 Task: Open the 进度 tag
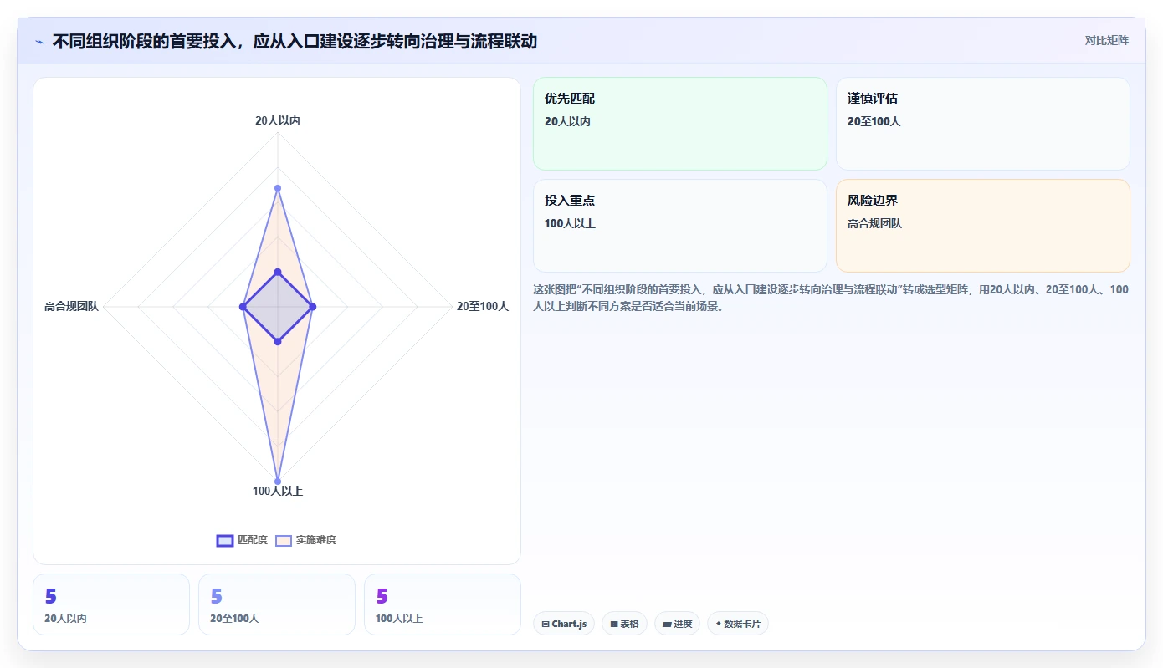(x=677, y=624)
